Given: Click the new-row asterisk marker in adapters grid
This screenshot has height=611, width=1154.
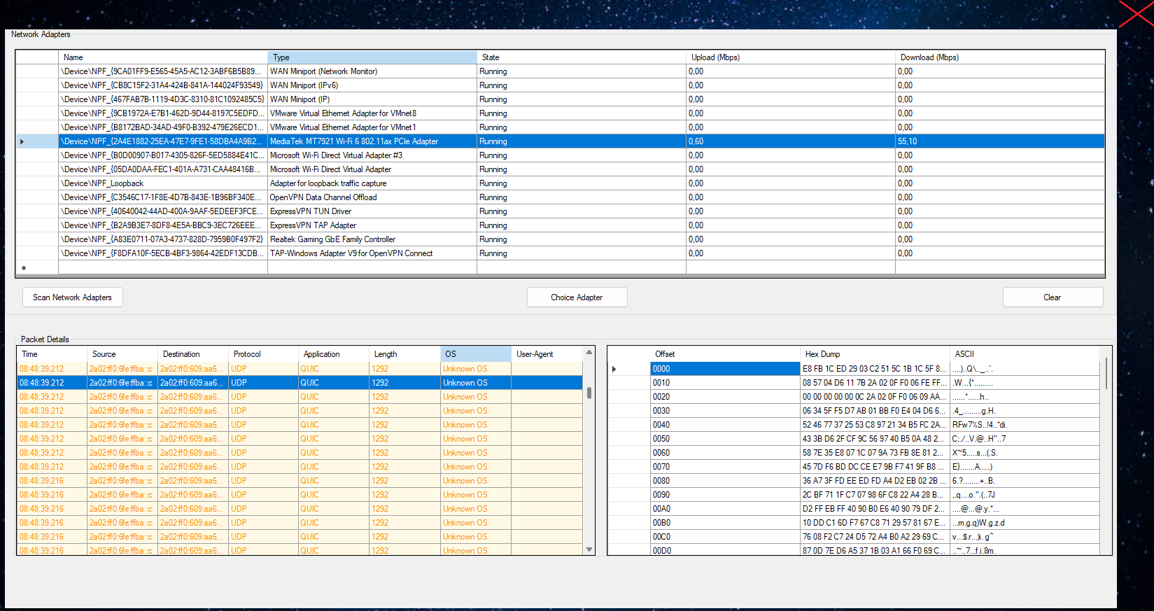Looking at the screenshot, I should pyautogui.click(x=24, y=267).
